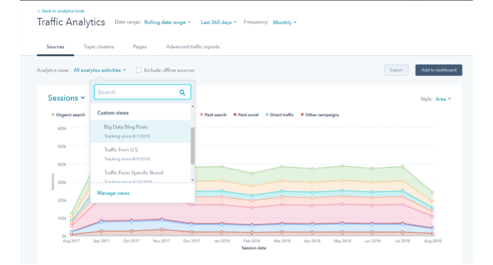The height and width of the screenshot is (265, 493).
Task: Toggle the Paid search legend series
Action: point(213,115)
